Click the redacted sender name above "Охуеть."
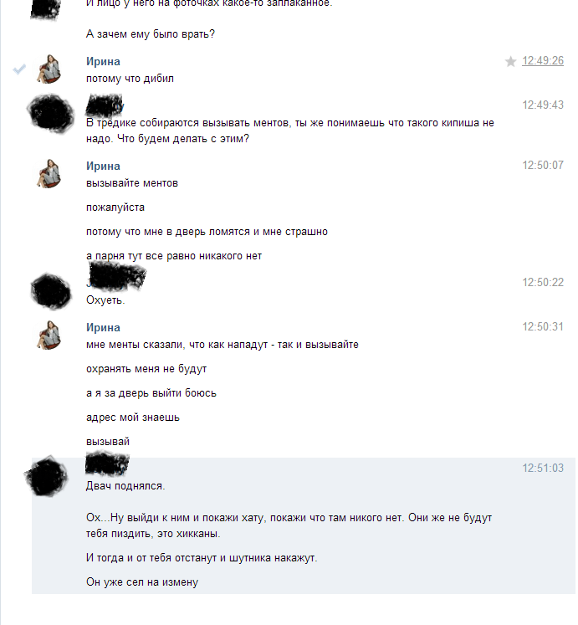The width and height of the screenshot is (578, 625). (116, 275)
